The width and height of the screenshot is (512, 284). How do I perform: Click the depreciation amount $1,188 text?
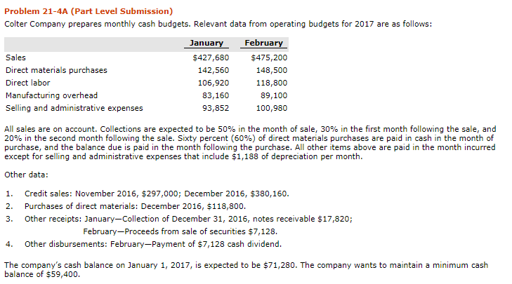tap(245, 156)
